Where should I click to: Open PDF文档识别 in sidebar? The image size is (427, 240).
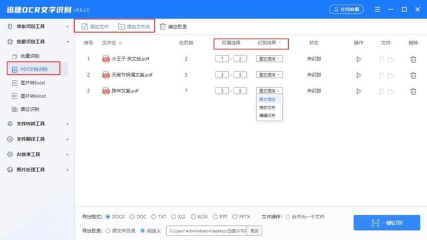pos(33,69)
